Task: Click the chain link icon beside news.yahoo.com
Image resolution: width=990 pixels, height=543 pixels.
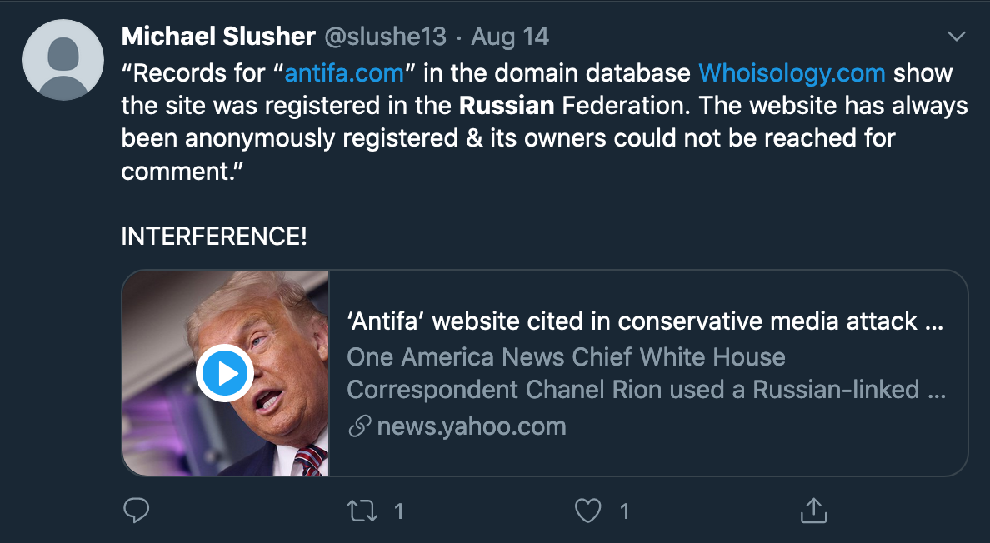Action: click(360, 427)
